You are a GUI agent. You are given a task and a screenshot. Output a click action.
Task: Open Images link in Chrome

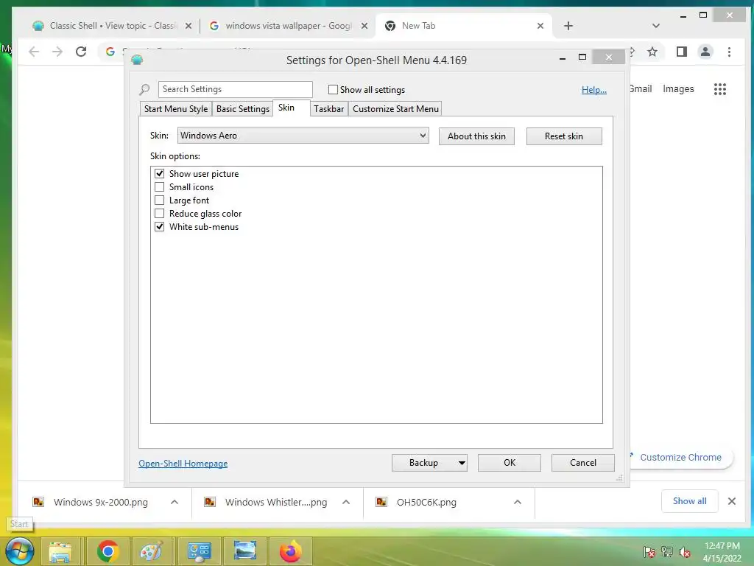(678, 89)
